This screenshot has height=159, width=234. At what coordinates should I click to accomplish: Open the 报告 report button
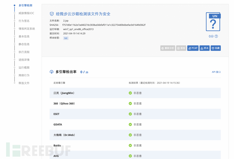(181, 48)
